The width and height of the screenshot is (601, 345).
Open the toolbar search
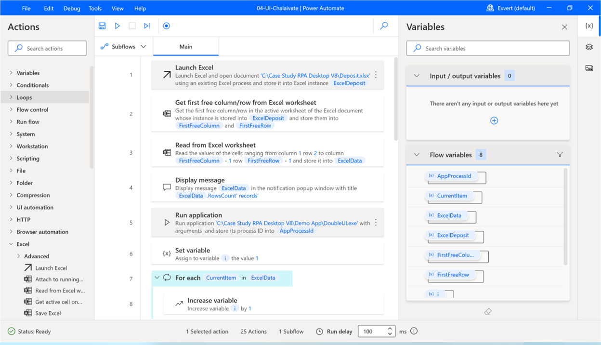384,26
